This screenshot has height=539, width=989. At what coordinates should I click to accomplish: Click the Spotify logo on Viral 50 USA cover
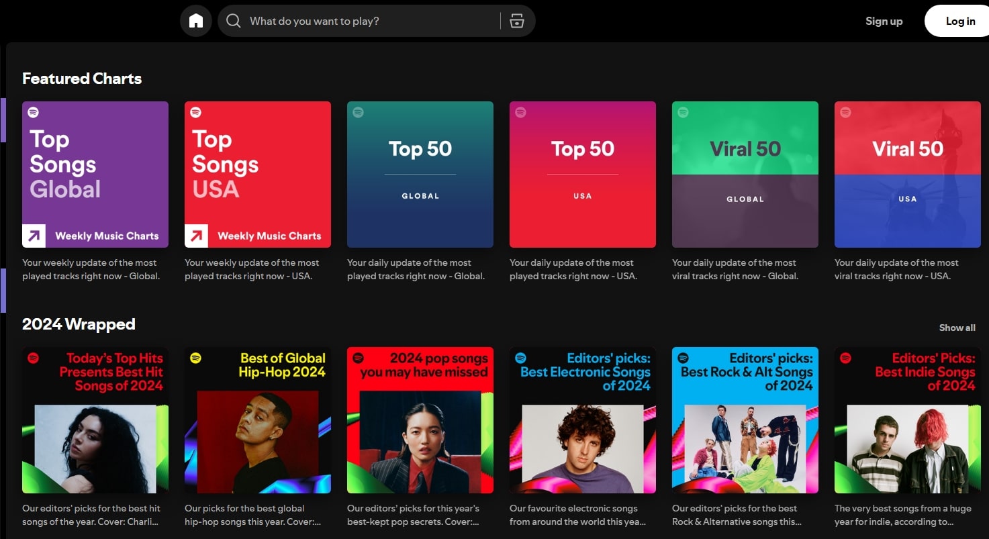click(x=845, y=112)
